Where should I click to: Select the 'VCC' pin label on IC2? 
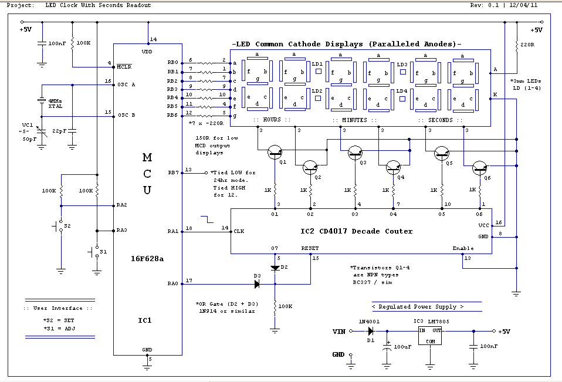(483, 225)
